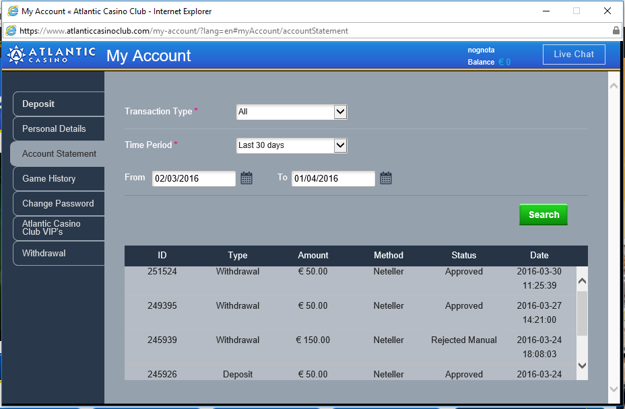
Task: Maximize the Internet Explorer window
Action: coord(577,11)
